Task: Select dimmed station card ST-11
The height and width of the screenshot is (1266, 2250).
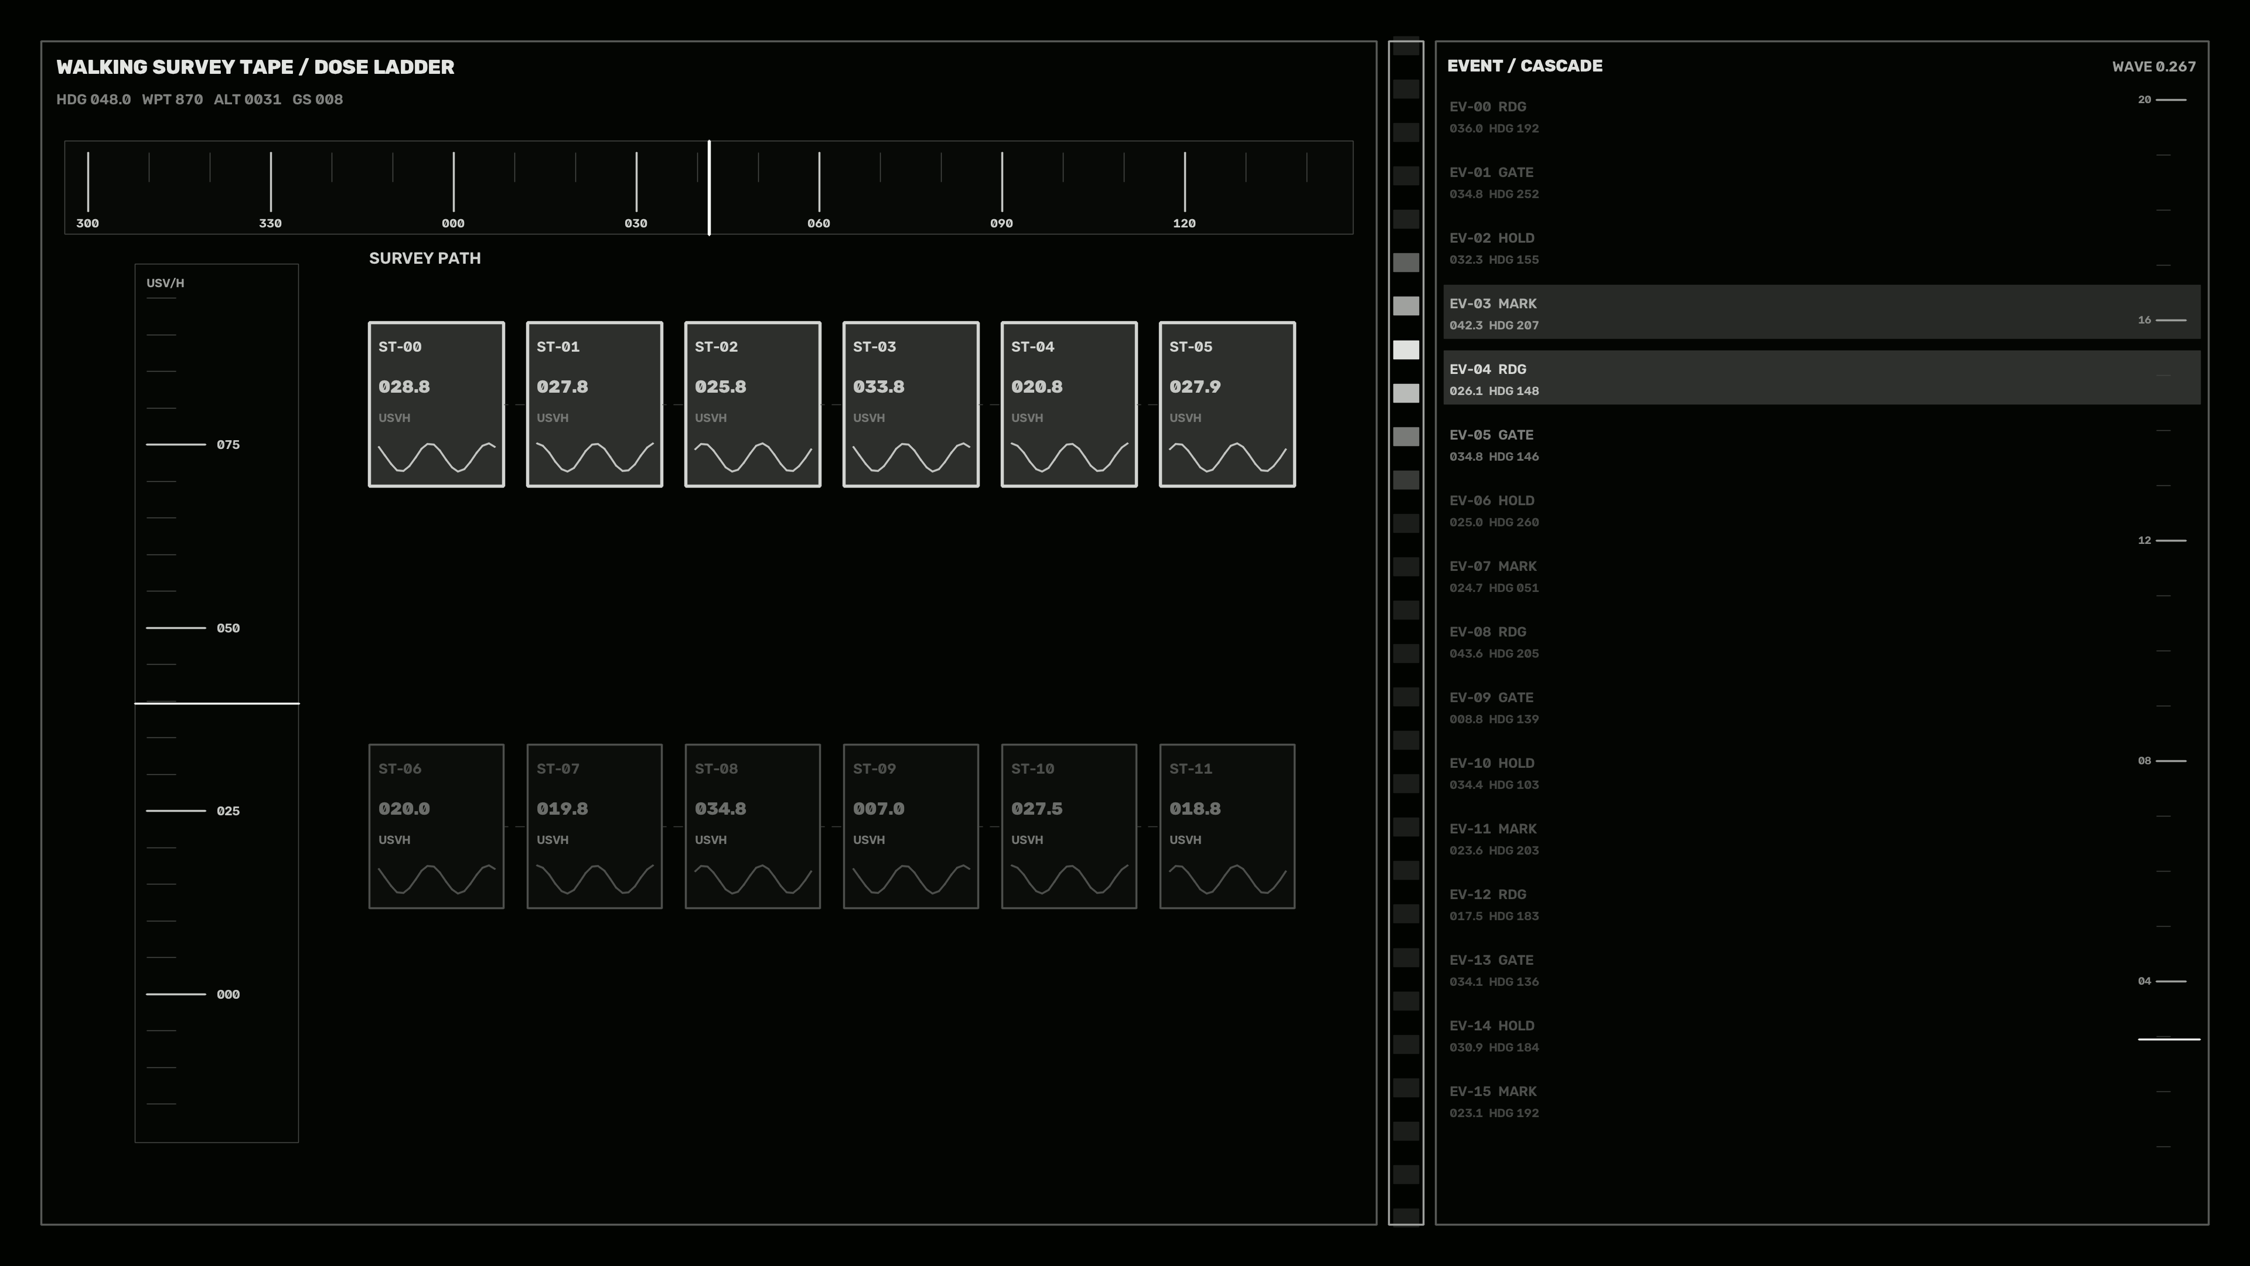Action: coord(1226,826)
